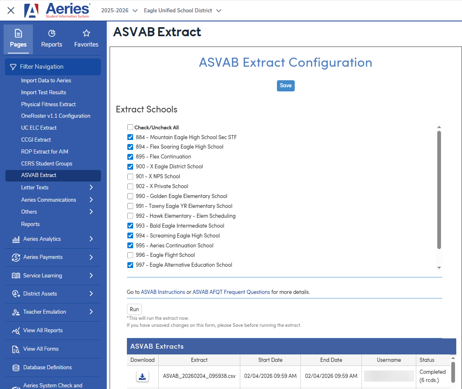Image resolution: width=462 pixels, height=389 pixels.
Task: Uncheck 993 Bald Eagle Intermediate School
Action: (x=130, y=226)
